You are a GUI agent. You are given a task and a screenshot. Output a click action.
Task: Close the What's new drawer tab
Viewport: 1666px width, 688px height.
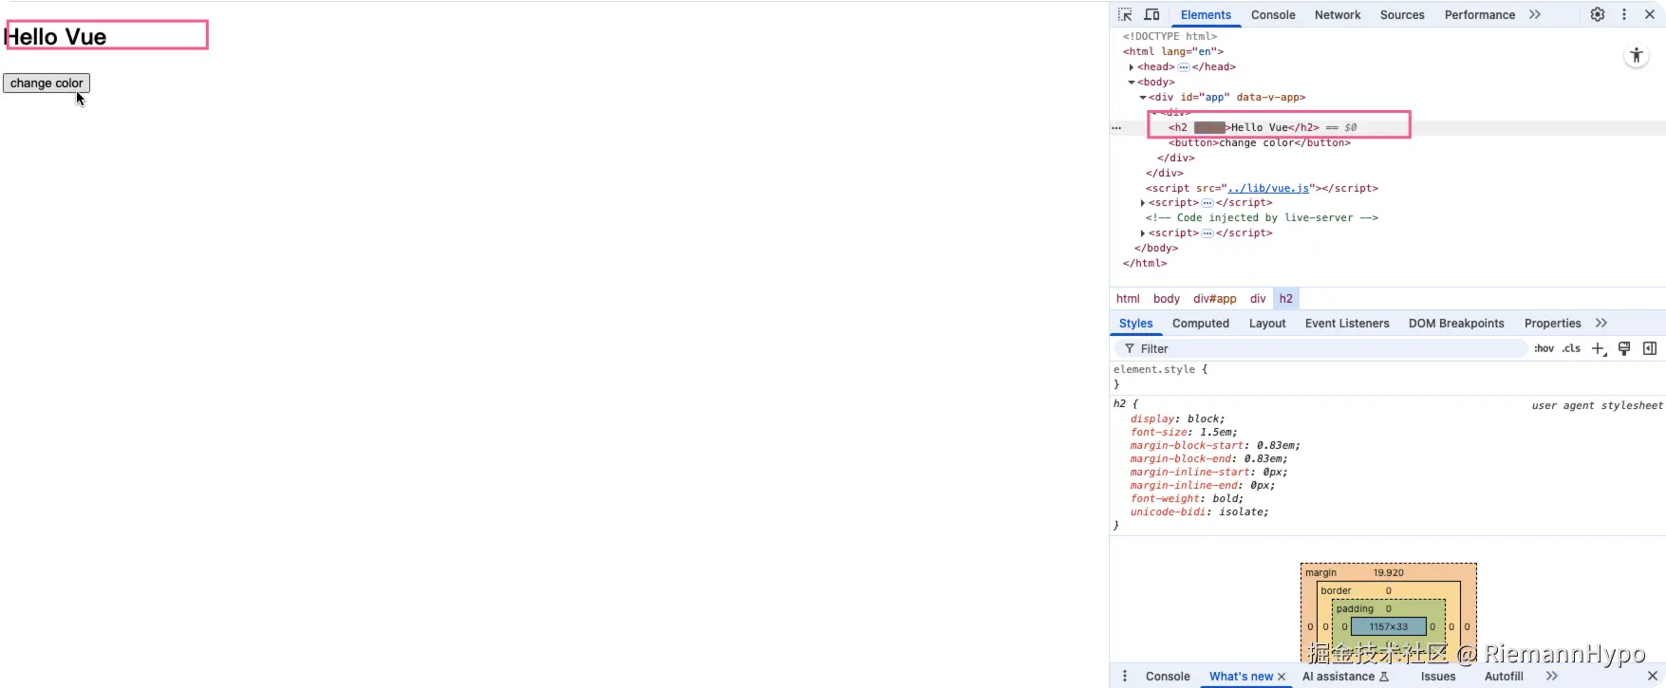1282,677
